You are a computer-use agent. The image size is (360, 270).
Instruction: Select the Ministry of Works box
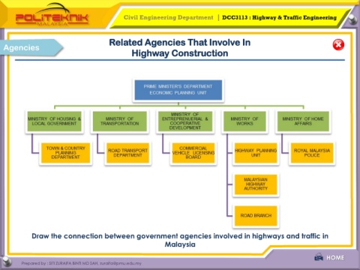[244, 121]
